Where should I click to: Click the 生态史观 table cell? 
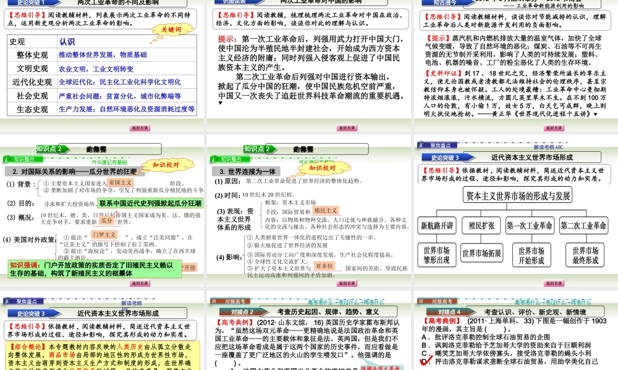pyautogui.click(x=32, y=109)
